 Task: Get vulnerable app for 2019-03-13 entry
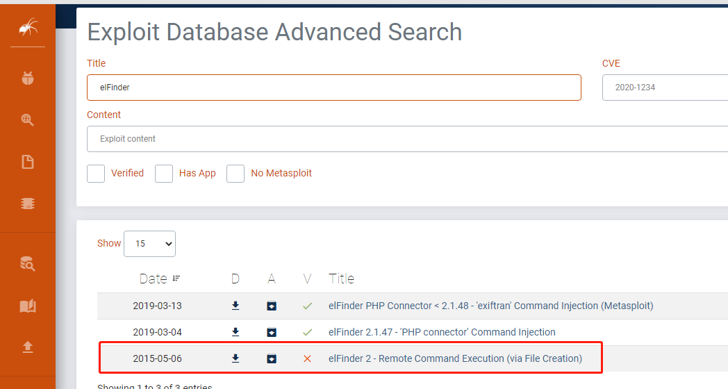(x=272, y=306)
